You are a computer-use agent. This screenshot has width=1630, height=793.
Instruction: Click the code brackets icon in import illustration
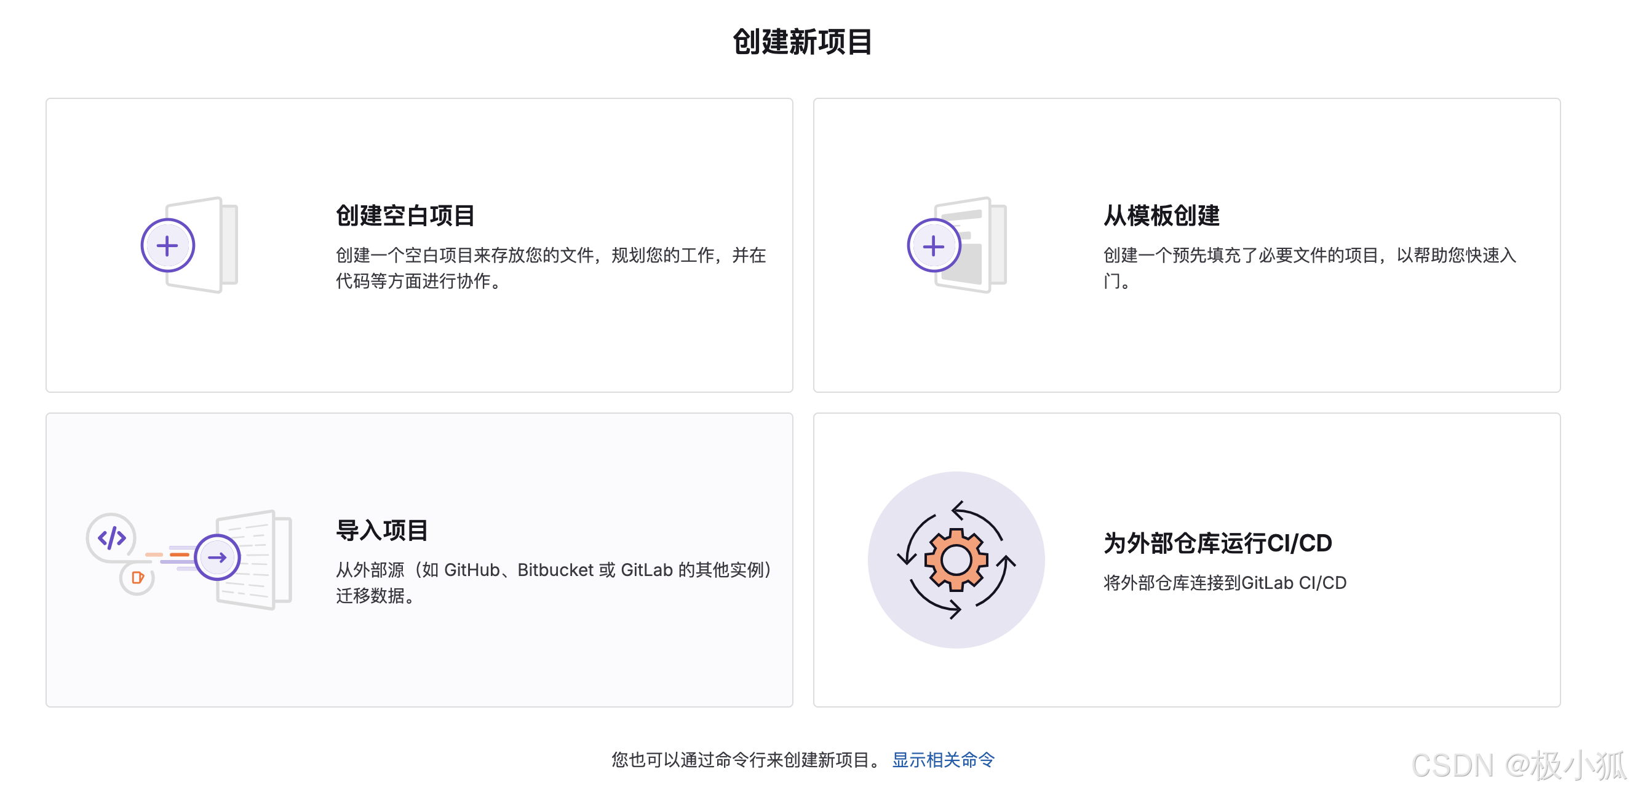pos(111,538)
